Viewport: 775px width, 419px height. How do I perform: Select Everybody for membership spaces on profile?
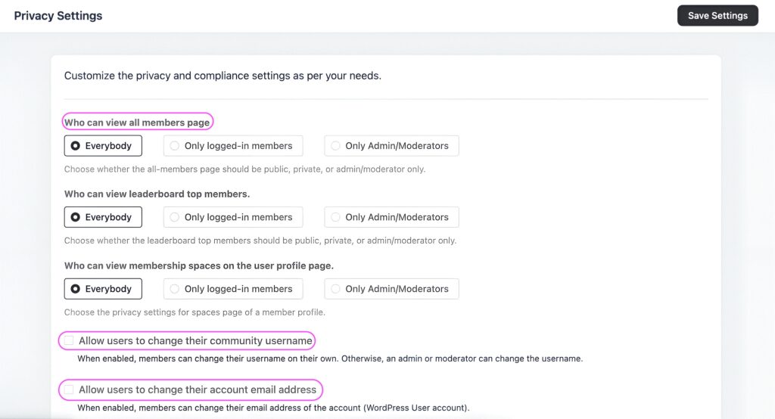[x=102, y=289]
